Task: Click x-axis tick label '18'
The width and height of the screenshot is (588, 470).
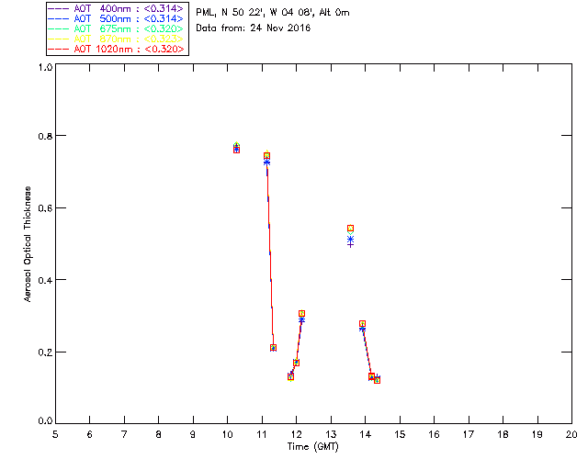Action: (x=503, y=434)
